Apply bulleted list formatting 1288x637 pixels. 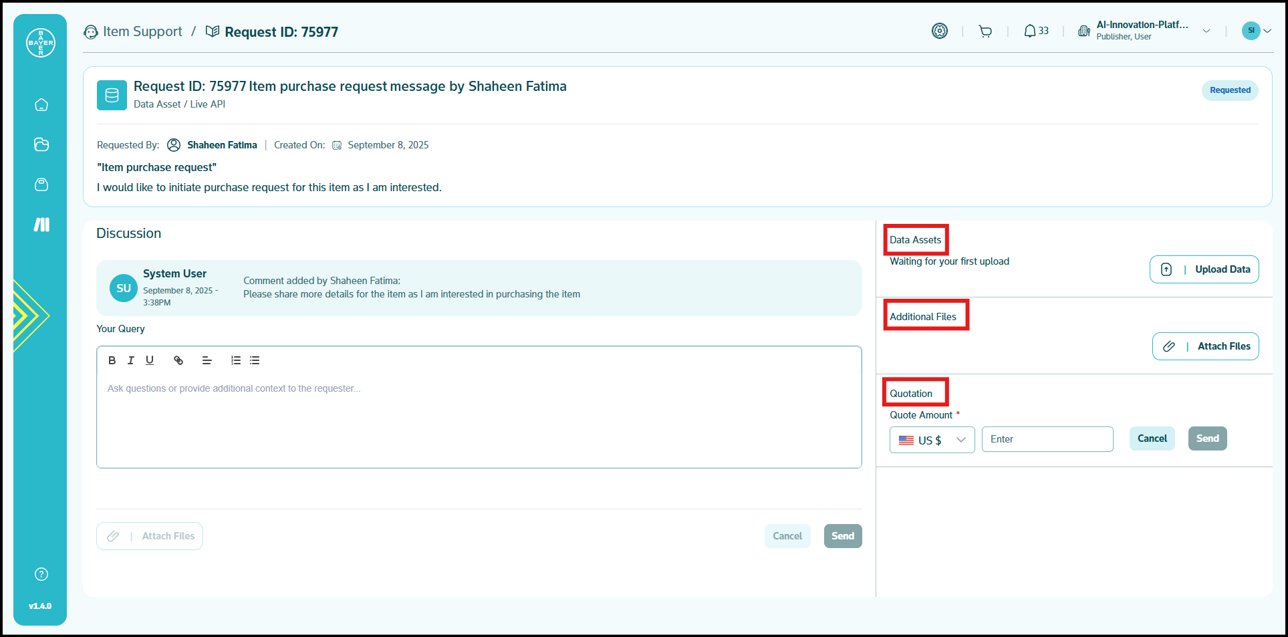(x=255, y=360)
